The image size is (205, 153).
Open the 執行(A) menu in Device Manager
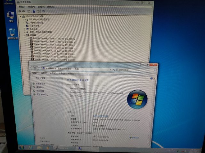click(x=32, y=6)
